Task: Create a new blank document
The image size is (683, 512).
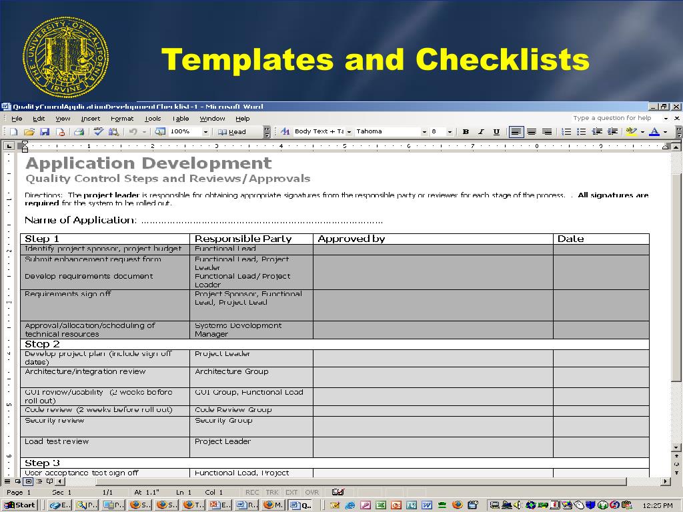Action: 13,132
